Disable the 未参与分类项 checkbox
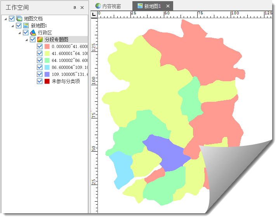This screenshot has height=219, width=278. [x=40, y=81]
